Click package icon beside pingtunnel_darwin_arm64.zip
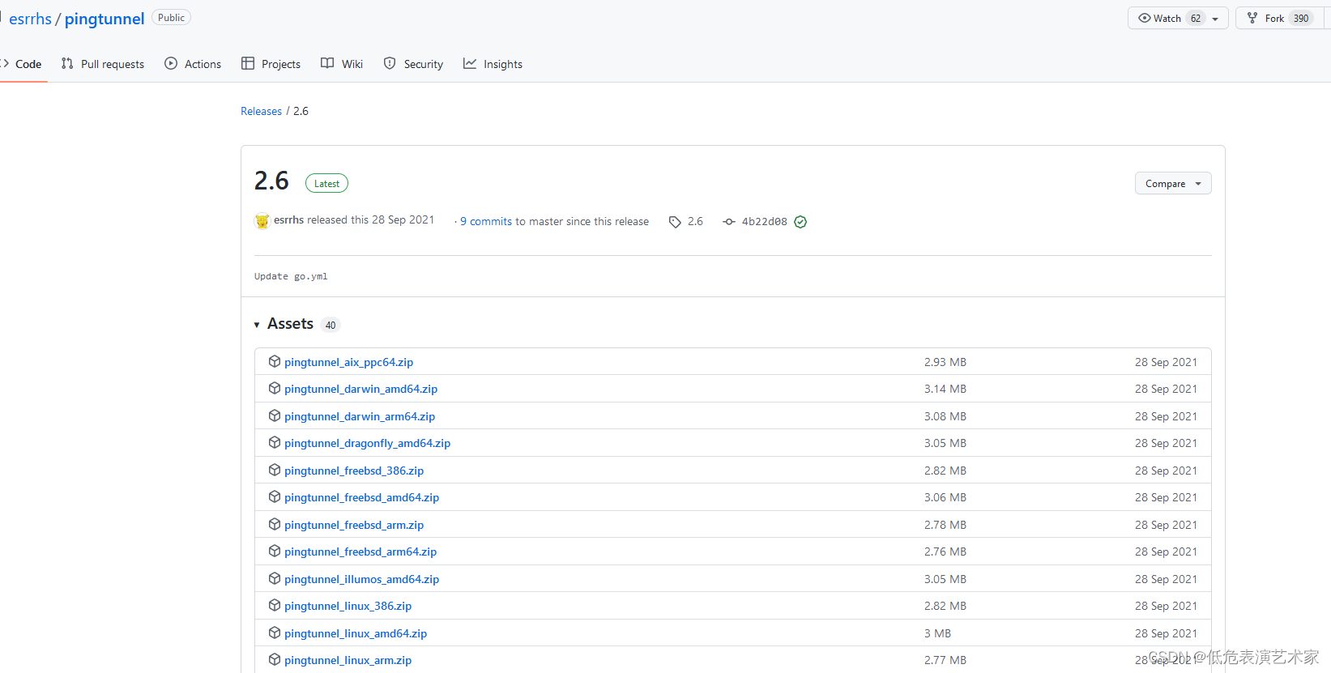This screenshot has height=673, width=1331. click(275, 415)
